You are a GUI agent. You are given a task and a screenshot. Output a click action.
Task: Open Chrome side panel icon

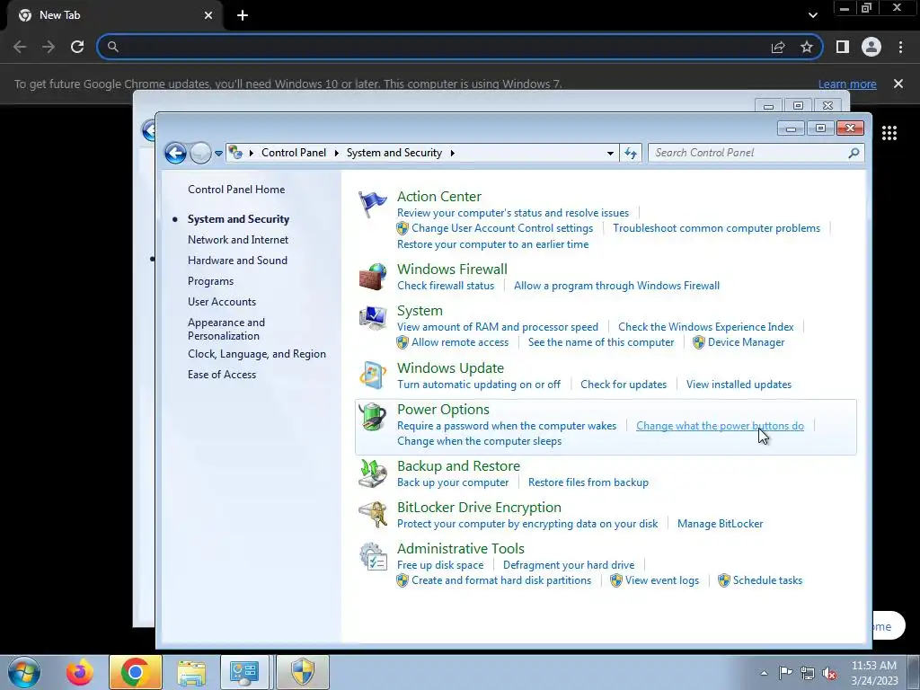(843, 47)
